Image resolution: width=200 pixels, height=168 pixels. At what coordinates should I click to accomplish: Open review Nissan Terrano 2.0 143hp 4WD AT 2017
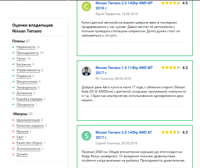(x=124, y=135)
